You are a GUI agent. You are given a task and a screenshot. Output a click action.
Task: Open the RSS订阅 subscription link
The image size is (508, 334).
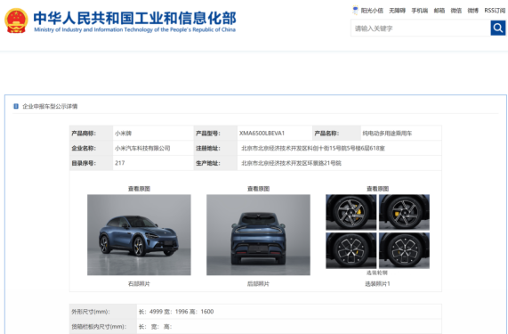coord(495,11)
